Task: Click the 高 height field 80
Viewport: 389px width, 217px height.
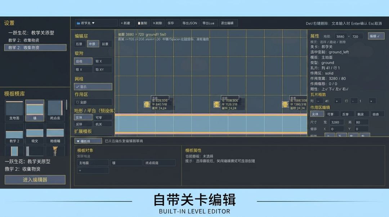Action: click(361, 122)
